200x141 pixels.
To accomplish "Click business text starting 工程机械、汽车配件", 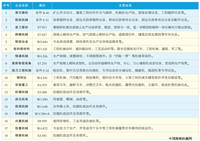I will point(118,78).
